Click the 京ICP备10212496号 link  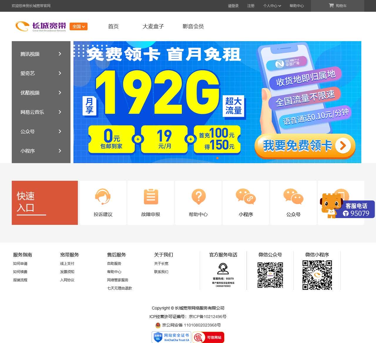208,317
